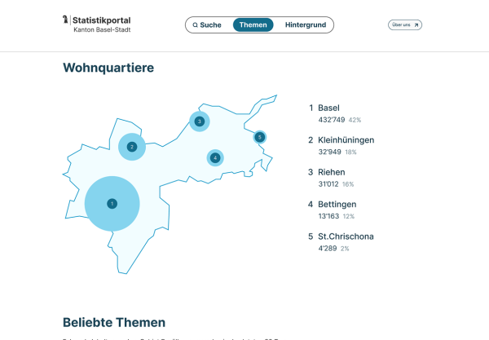The image size is (489, 340).
Task: Click the Beliebte Themen heading
Action: 114,322
